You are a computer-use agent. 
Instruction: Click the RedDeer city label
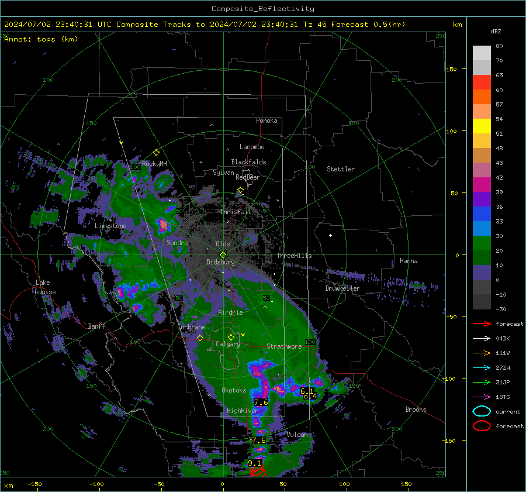(x=248, y=177)
